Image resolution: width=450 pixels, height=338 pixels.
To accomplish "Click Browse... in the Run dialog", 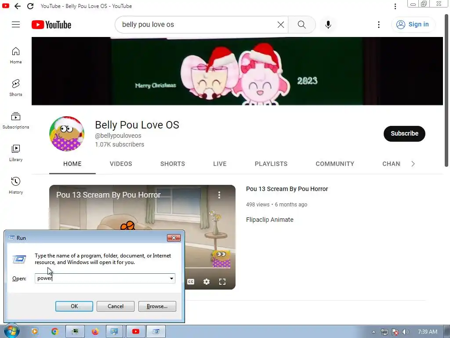I will (157, 306).
